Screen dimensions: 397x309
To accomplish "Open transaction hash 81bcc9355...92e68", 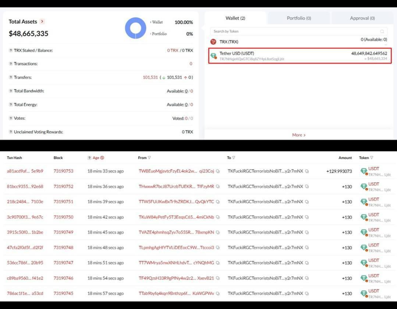I will point(25,187).
